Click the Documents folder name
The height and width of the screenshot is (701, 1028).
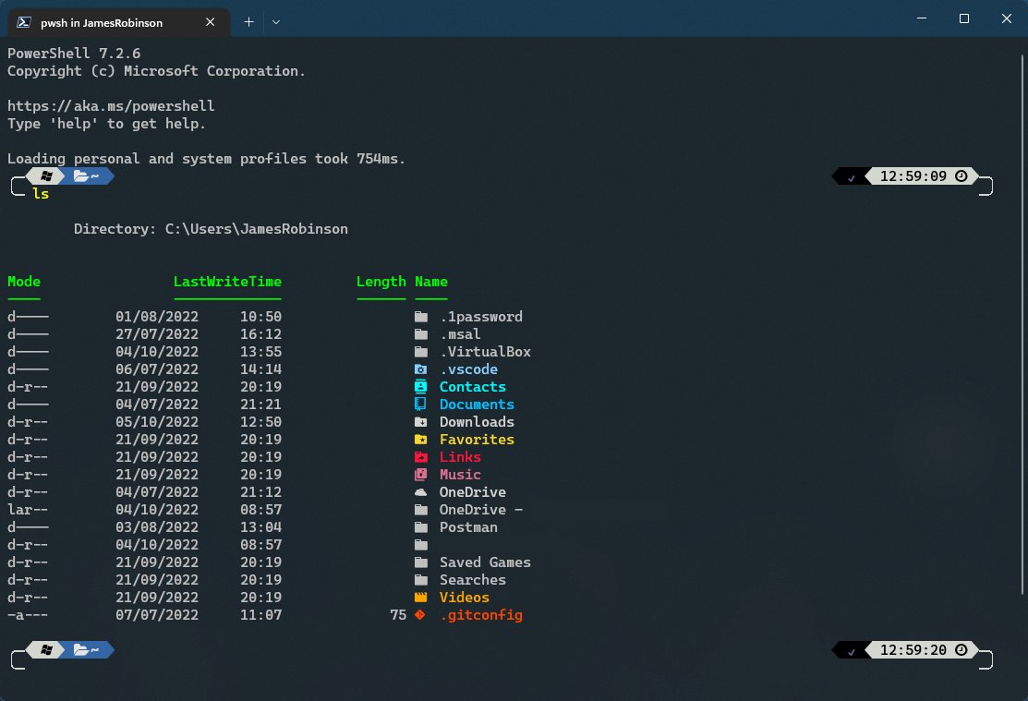pos(477,405)
